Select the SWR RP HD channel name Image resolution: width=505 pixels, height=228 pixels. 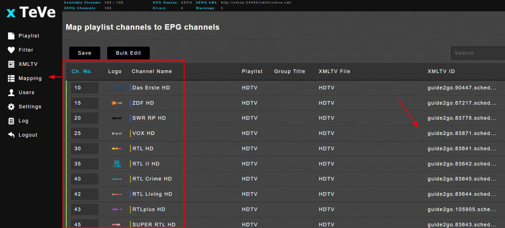point(149,118)
